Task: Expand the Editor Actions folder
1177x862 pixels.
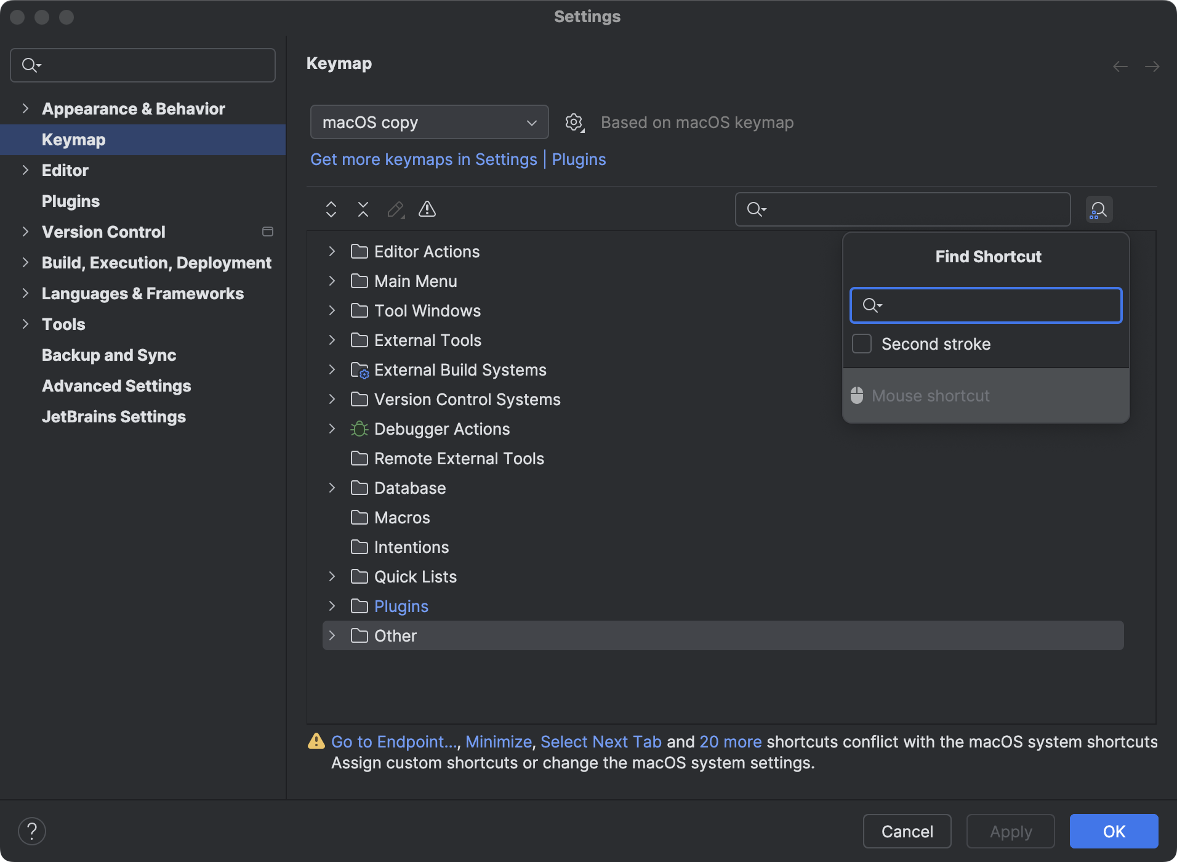Action: [x=332, y=251]
